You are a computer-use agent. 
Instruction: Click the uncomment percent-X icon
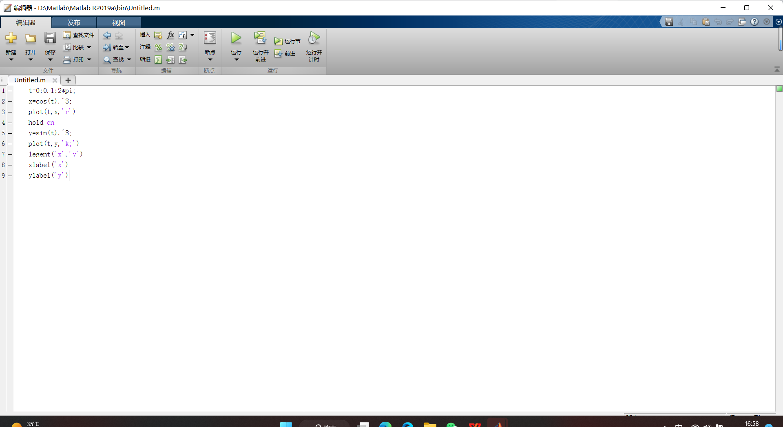[170, 47]
